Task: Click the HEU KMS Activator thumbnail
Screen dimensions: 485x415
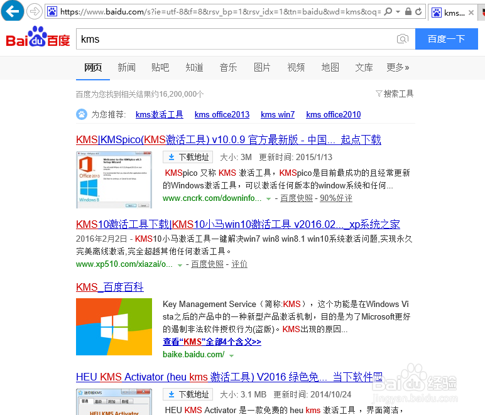Action: click(114, 402)
